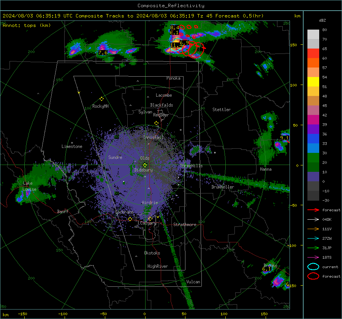This screenshot has height=319, width=342.
Task: Pick the orange swatch in dBZ scale
Action: point(313,63)
